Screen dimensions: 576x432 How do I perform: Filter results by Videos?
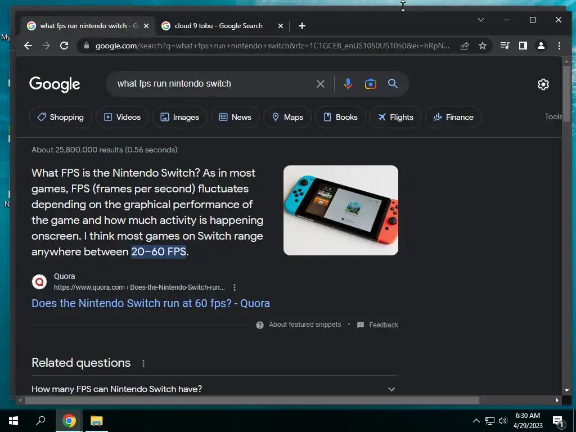122,117
